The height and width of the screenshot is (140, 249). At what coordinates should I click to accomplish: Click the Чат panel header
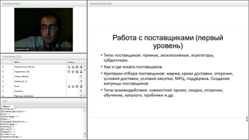click(44, 101)
